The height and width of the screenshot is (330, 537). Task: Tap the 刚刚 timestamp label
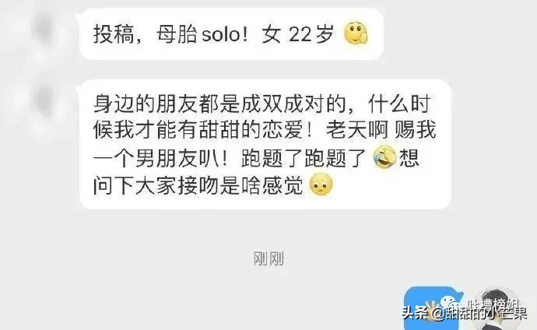(268, 259)
